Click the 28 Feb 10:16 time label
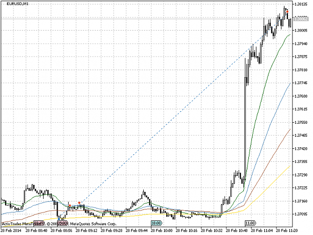The height and width of the screenshot is (235, 313). [x=186, y=230]
